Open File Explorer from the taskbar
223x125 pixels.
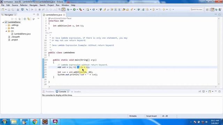coord(14,122)
